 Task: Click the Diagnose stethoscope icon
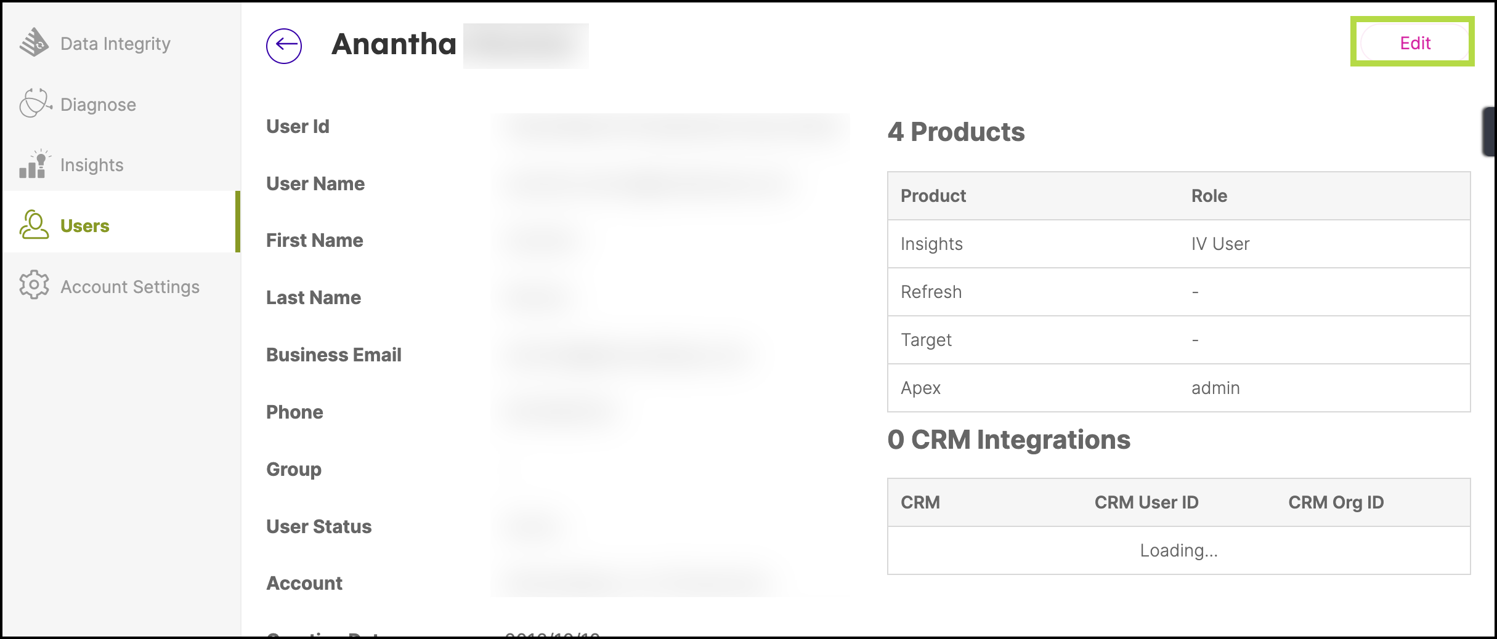35,103
